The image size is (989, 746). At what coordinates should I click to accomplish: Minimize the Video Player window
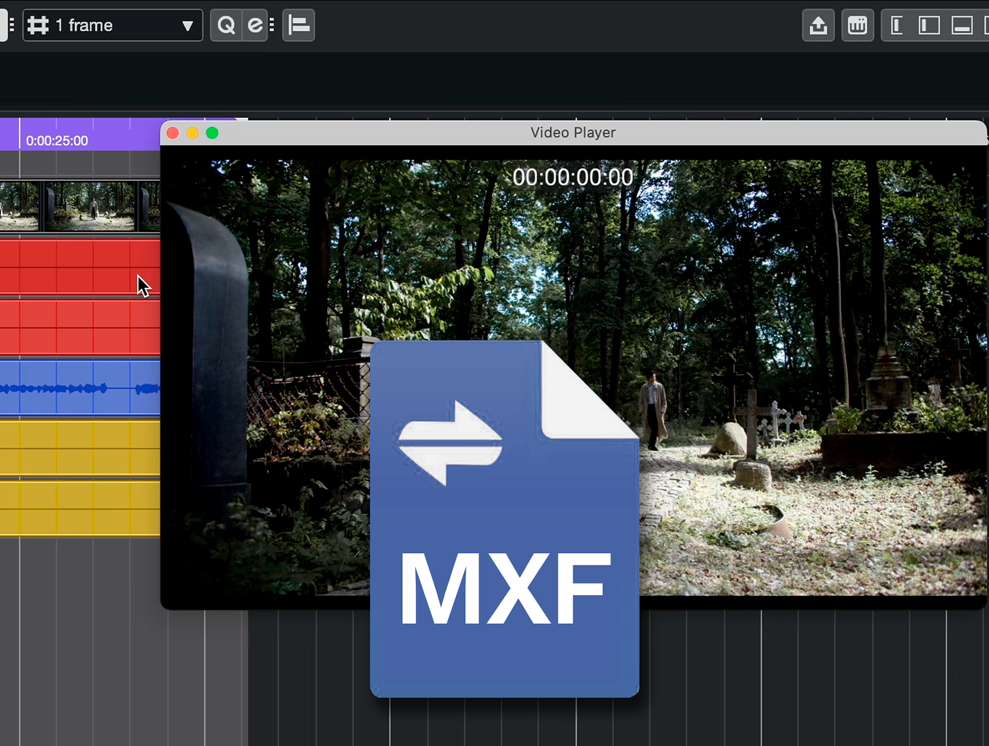tap(192, 133)
